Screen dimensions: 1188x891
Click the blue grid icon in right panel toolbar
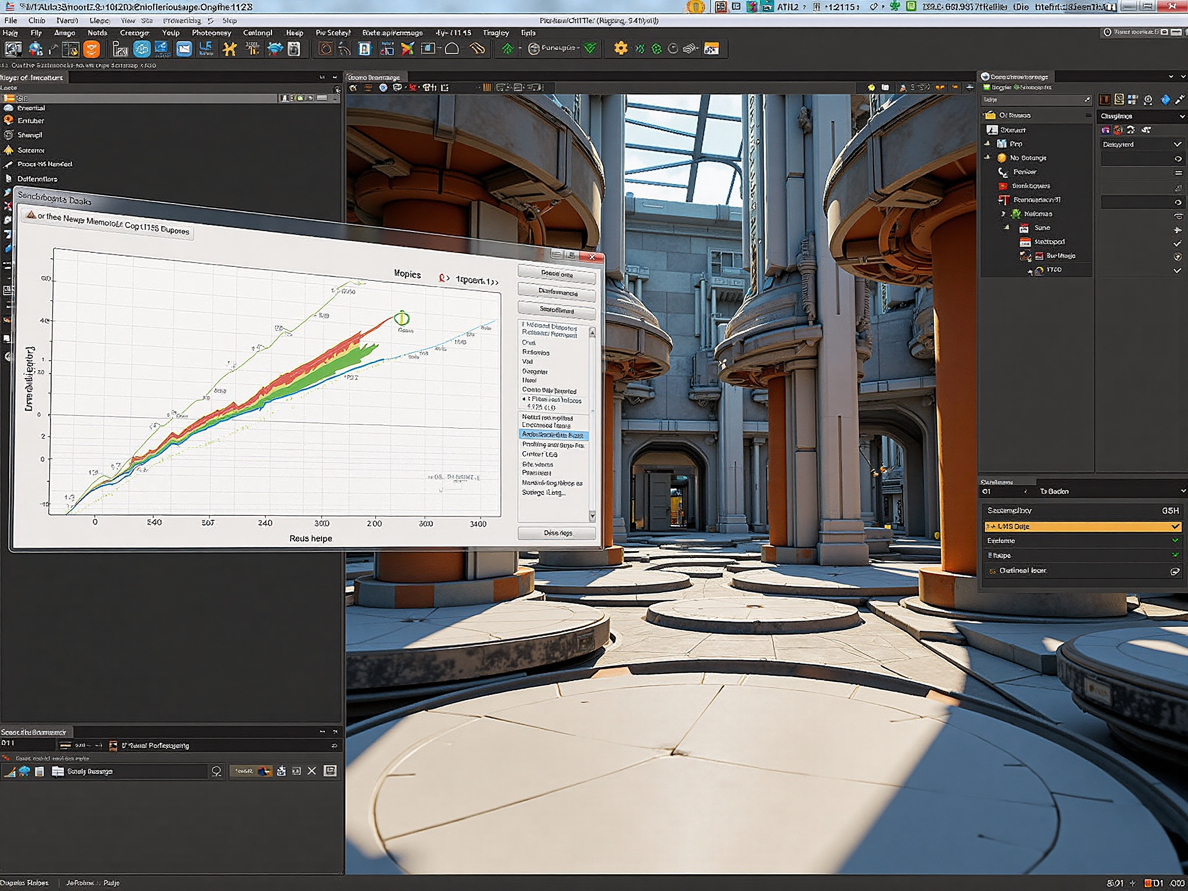tap(1133, 100)
